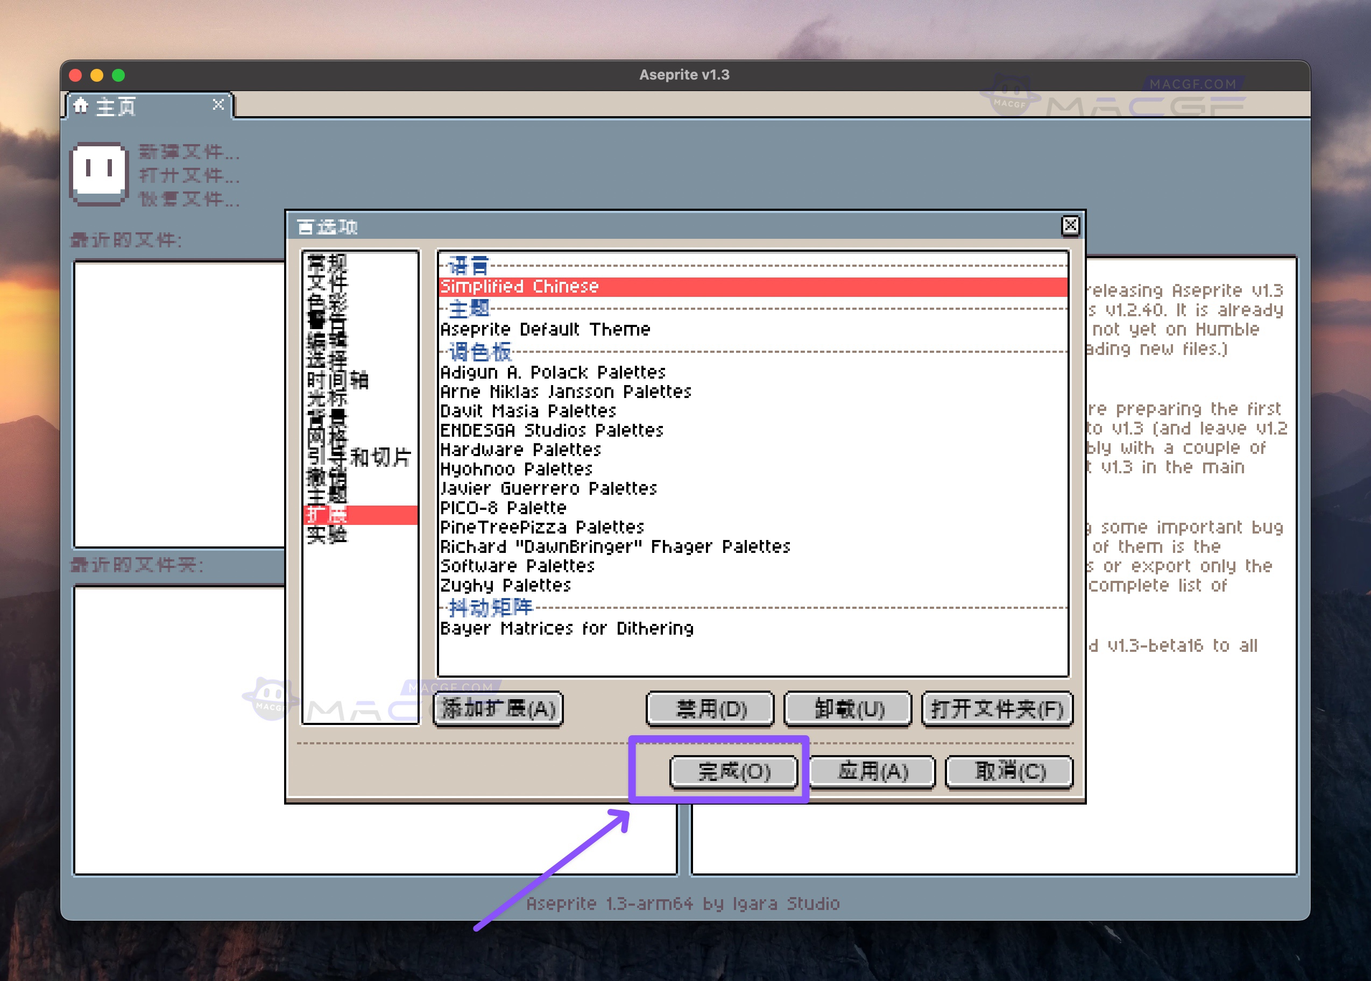1371x981 pixels.
Task: Apply changes with the 应用(A) button
Action: click(x=872, y=771)
